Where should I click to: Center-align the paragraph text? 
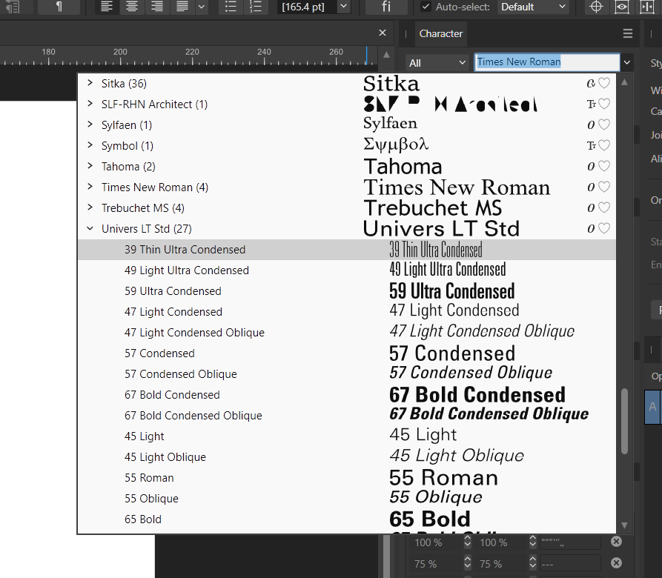132,7
